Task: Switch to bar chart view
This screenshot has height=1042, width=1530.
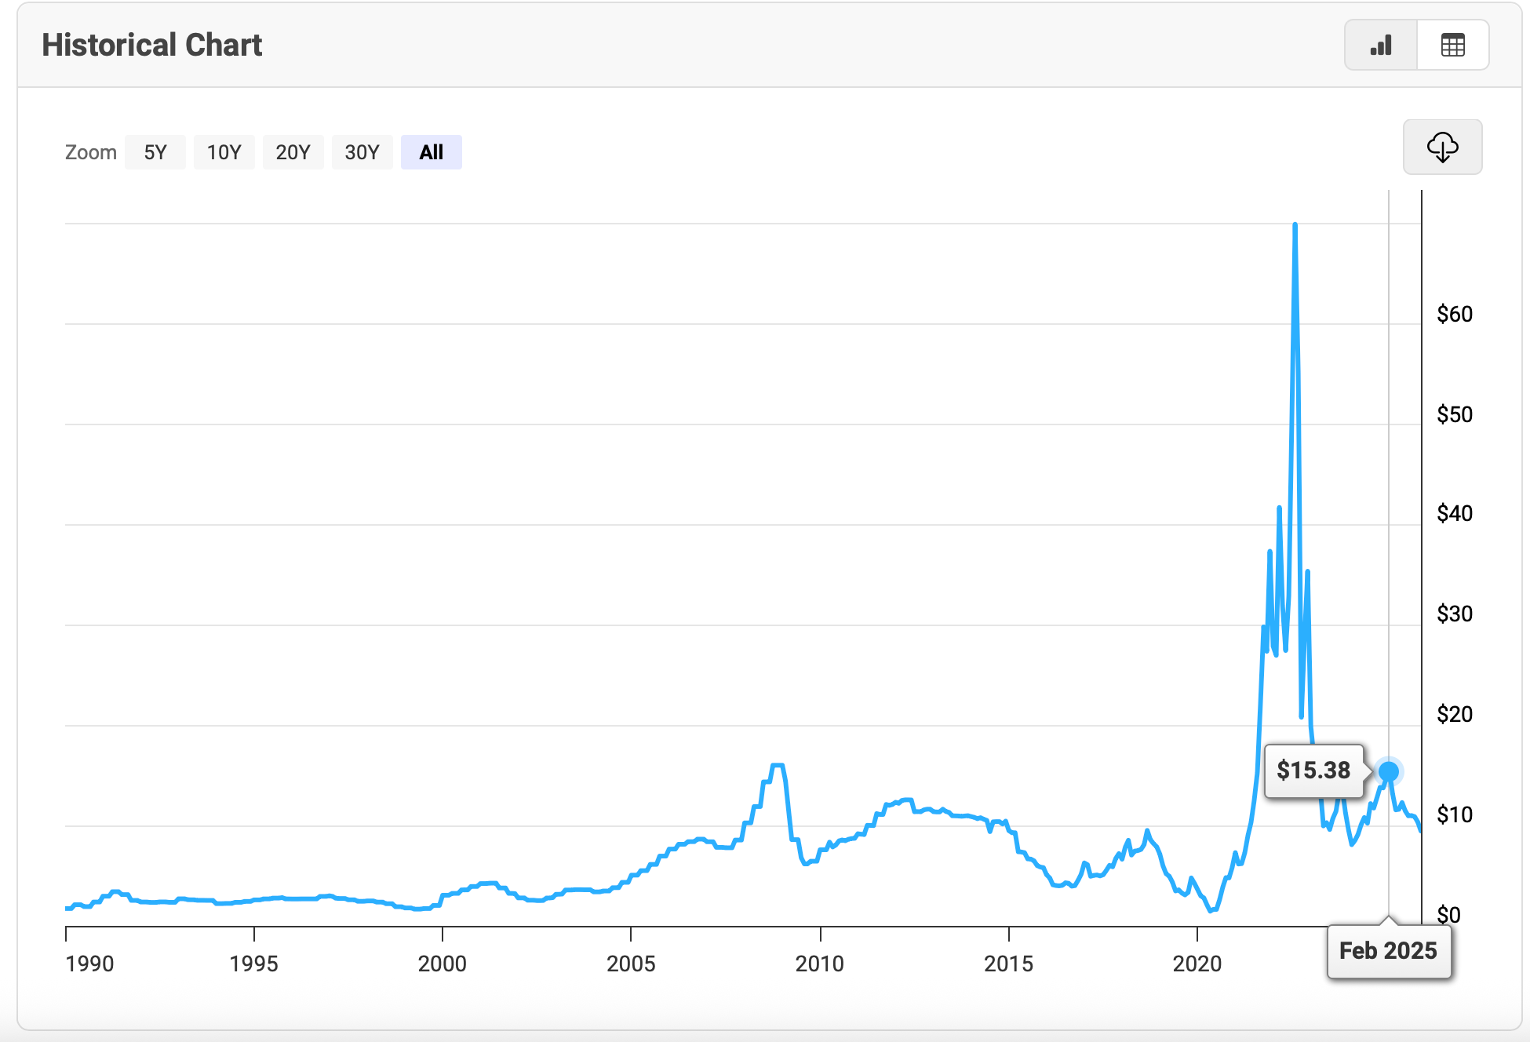Action: pyautogui.click(x=1381, y=46)
